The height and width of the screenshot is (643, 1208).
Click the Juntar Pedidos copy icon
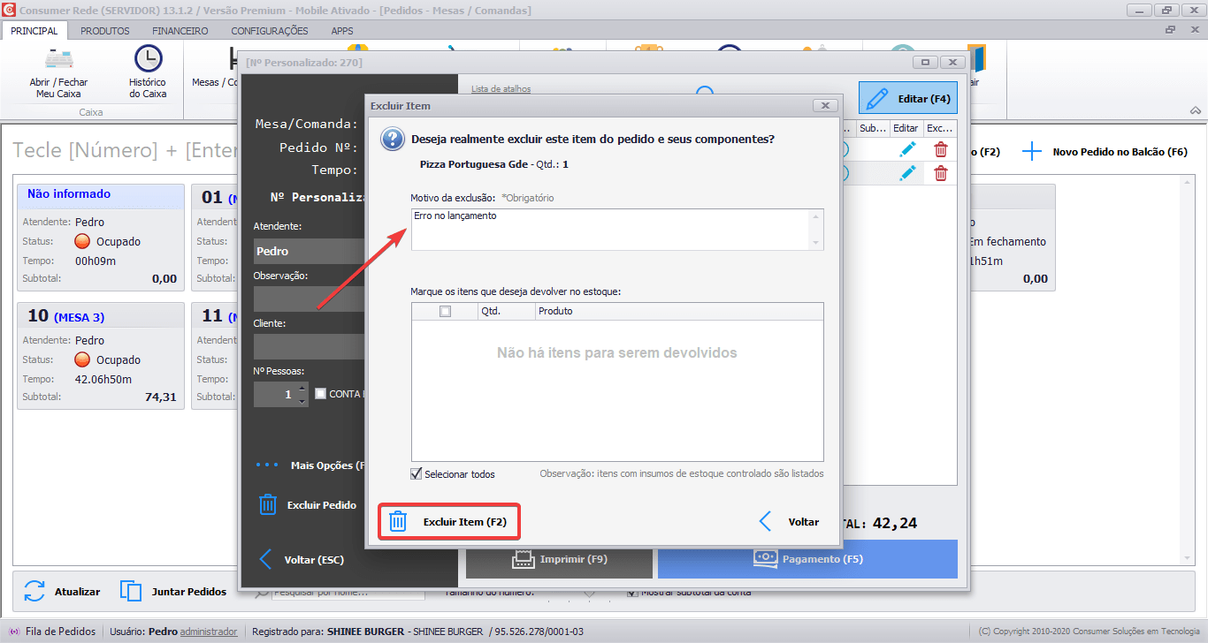coord(131,591)
